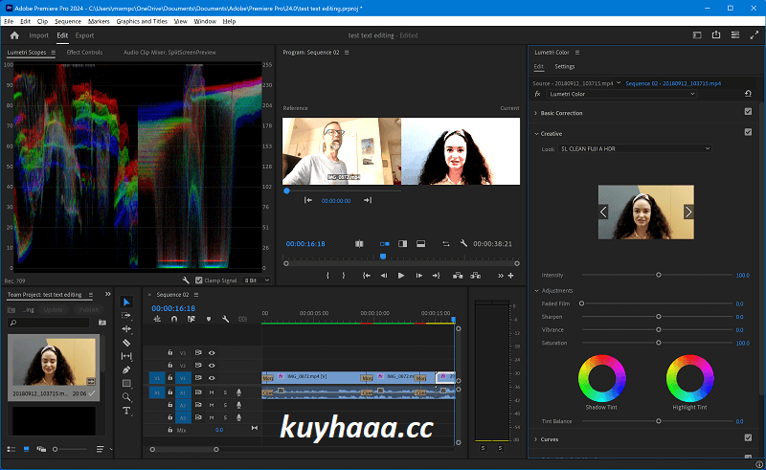Click the Highlight Tint color wheel
The height and width of the screenshot is (470, 766).
(x=689, y=378)
